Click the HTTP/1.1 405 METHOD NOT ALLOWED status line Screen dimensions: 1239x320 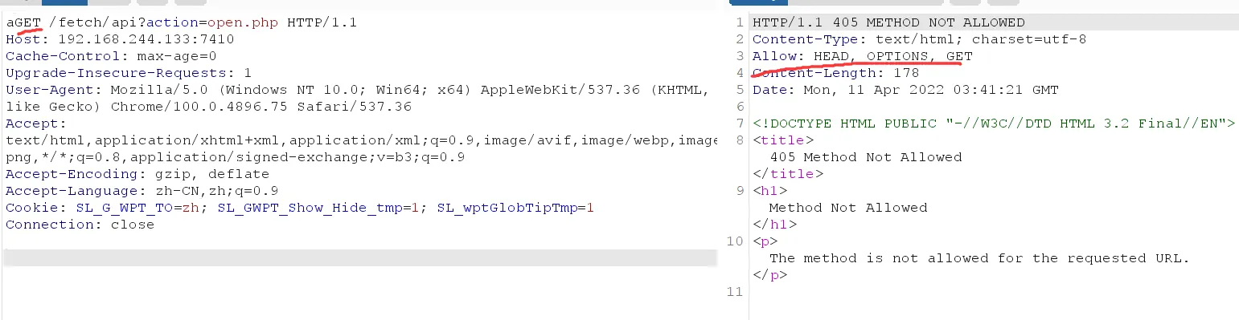click(888, 22)
